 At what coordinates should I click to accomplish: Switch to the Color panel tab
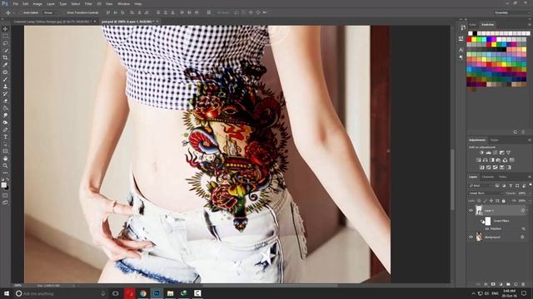(472, 25)
